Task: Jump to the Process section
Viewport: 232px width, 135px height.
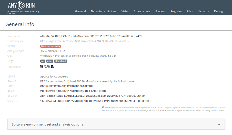Action: (160, 11)
